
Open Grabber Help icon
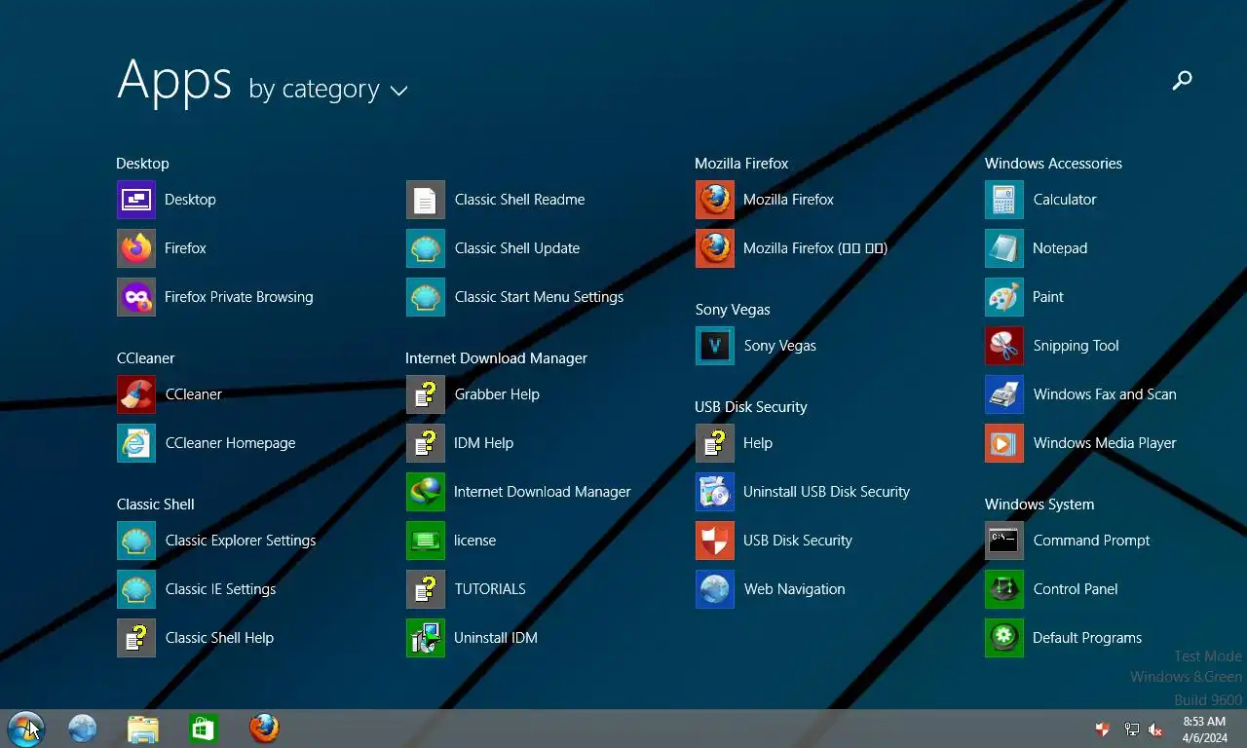click(426, 394)
